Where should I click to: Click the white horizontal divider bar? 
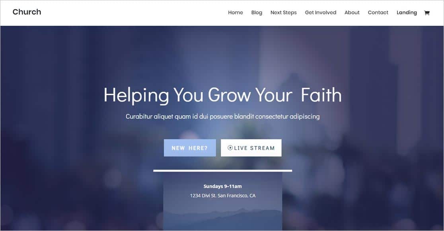222,170
